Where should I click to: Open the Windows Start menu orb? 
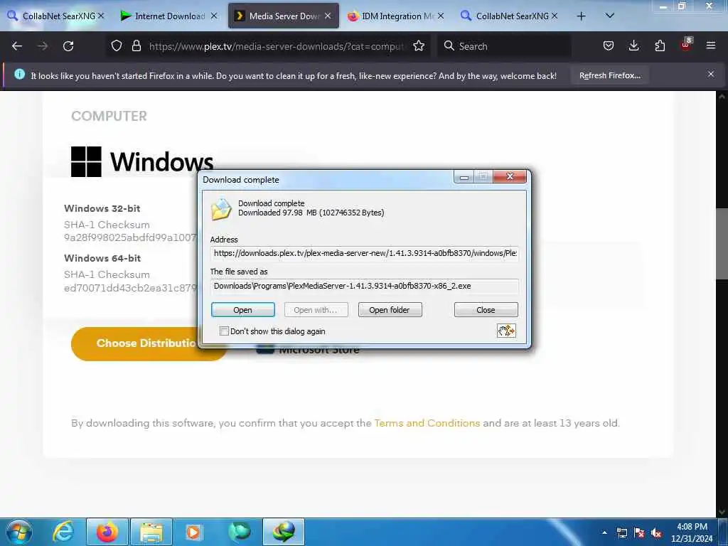(19, 532)
